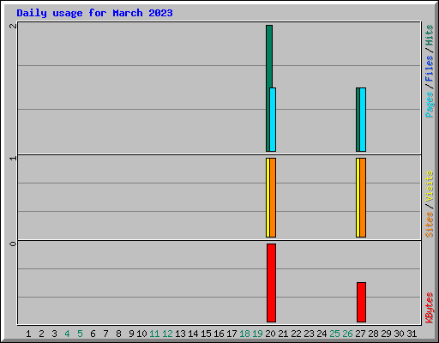This screenshot has height=343, width=439.
Task: Click the y-axis value 0 label
Action: [x=13, y=244]
